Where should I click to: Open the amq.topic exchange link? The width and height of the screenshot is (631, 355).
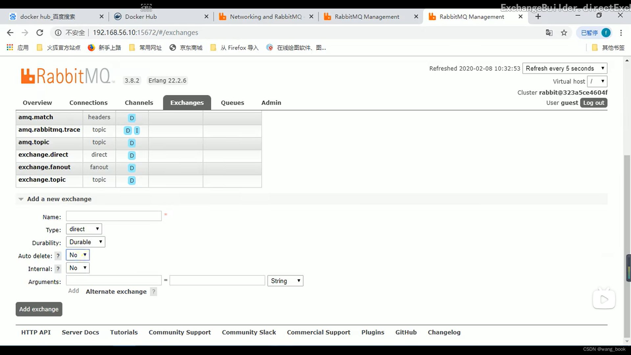pos(34,142)
